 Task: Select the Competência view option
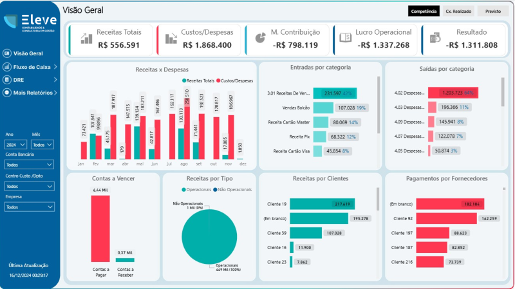coord(424,11)
